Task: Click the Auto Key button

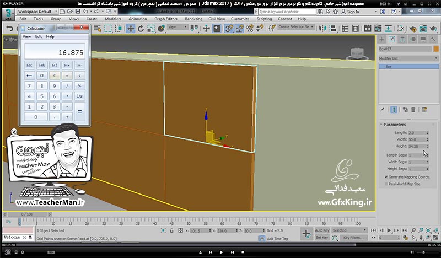Action: (322, 230)
